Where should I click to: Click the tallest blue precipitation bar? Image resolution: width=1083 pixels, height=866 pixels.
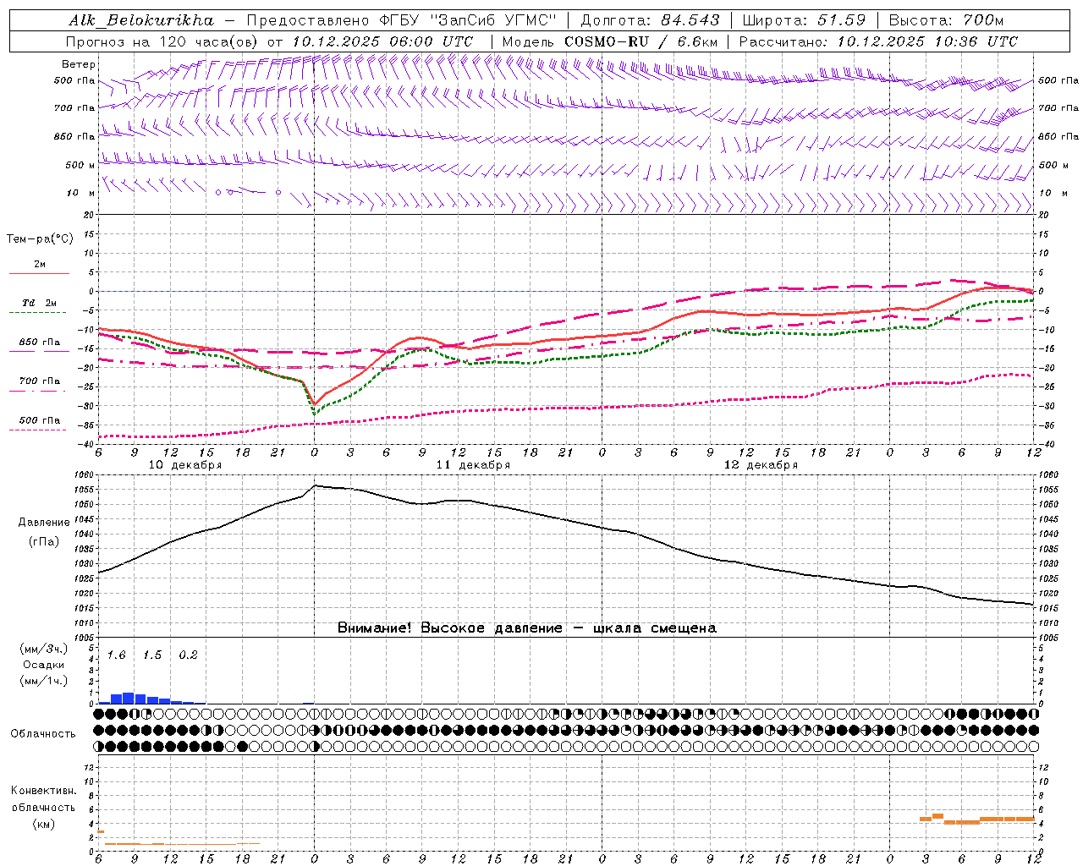pyautogui.click(x=128, y=699)
